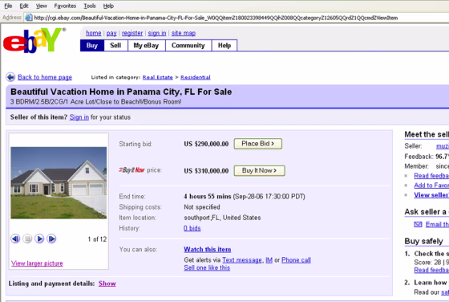Viewport: 449px width, 302px height.
Task: Play the photo slideshow
Action: coord(39,239)
